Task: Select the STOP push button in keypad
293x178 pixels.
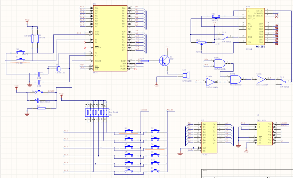Action: pyautogui.click(x=129, y=171)
